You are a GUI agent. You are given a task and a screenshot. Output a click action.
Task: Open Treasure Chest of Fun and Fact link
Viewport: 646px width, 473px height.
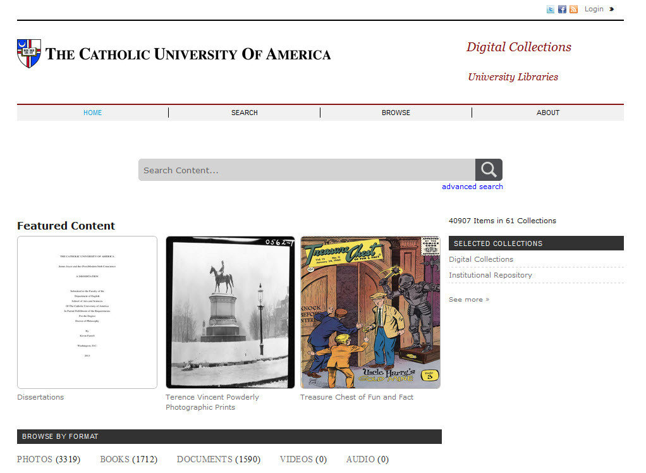[x=357, y=397]
